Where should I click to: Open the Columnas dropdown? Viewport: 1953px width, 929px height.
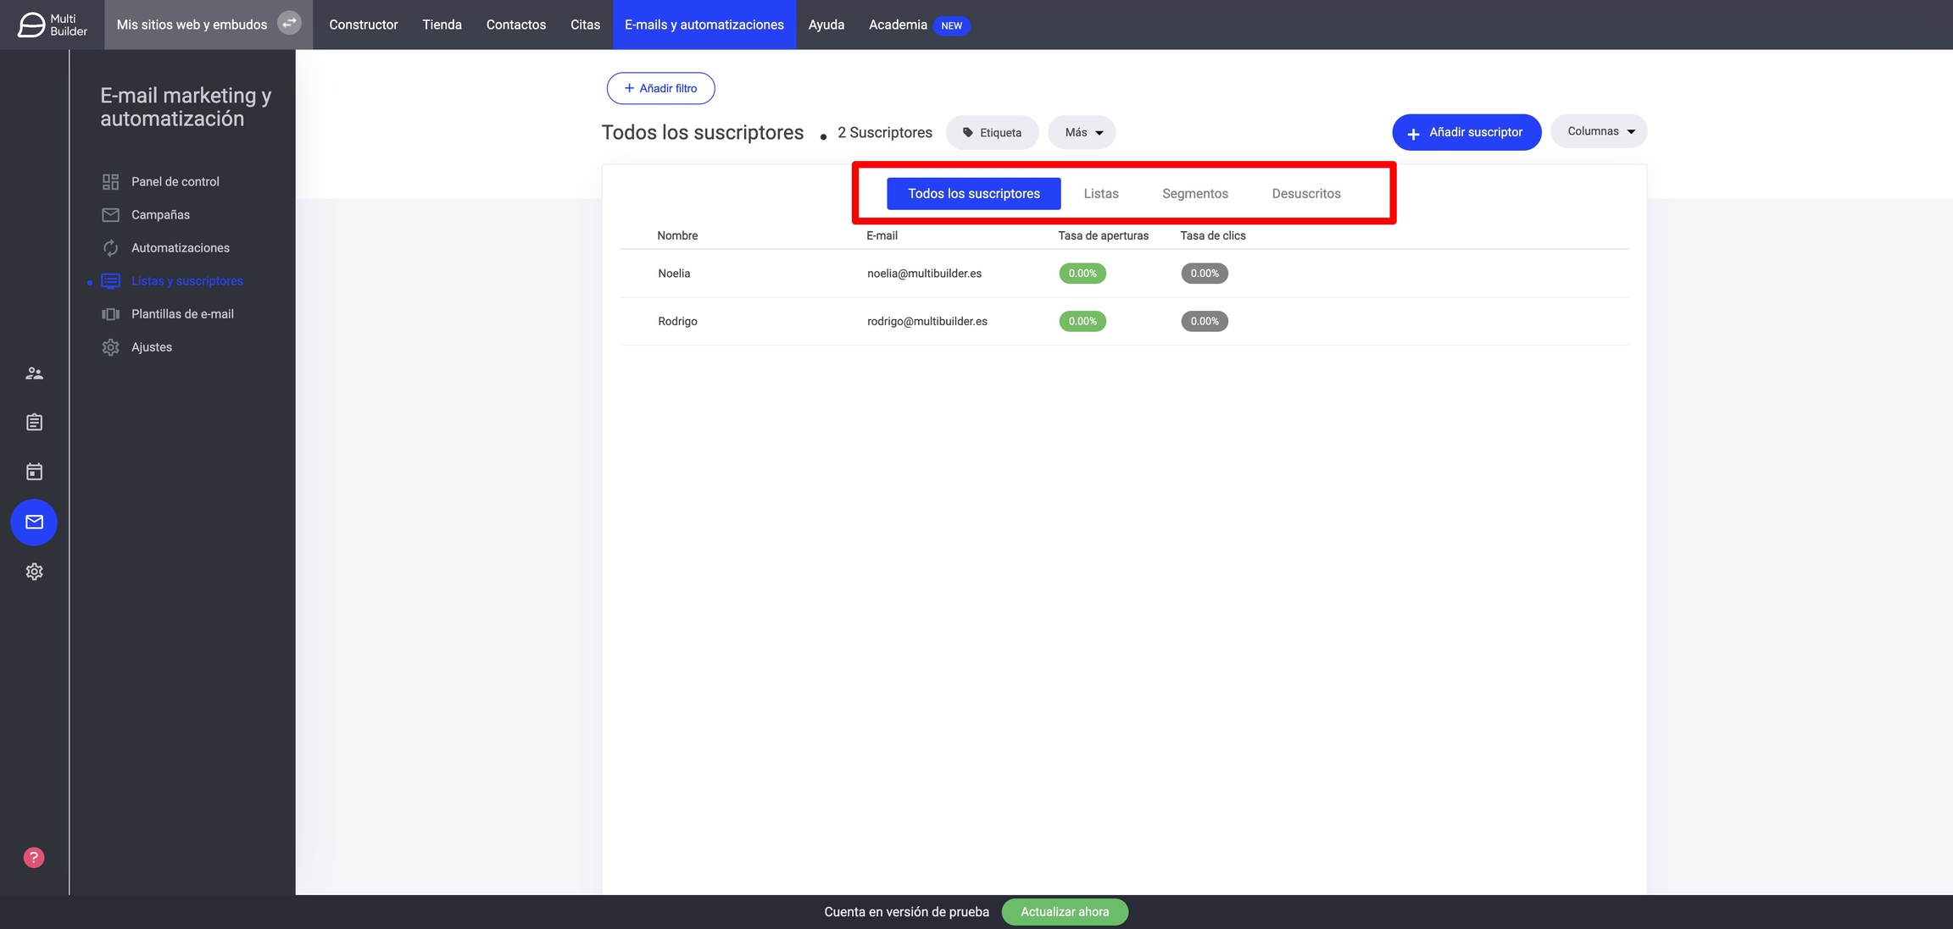(x=1599, y=131)
